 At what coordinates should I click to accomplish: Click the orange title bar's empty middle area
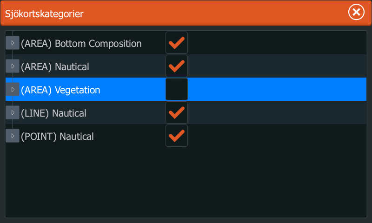point(209,13)
